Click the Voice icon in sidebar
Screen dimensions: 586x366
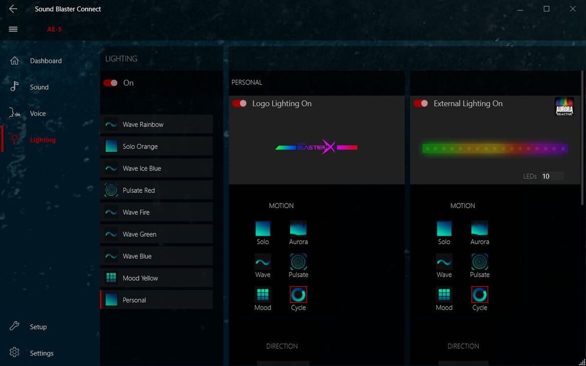click(x=14, y=113)
